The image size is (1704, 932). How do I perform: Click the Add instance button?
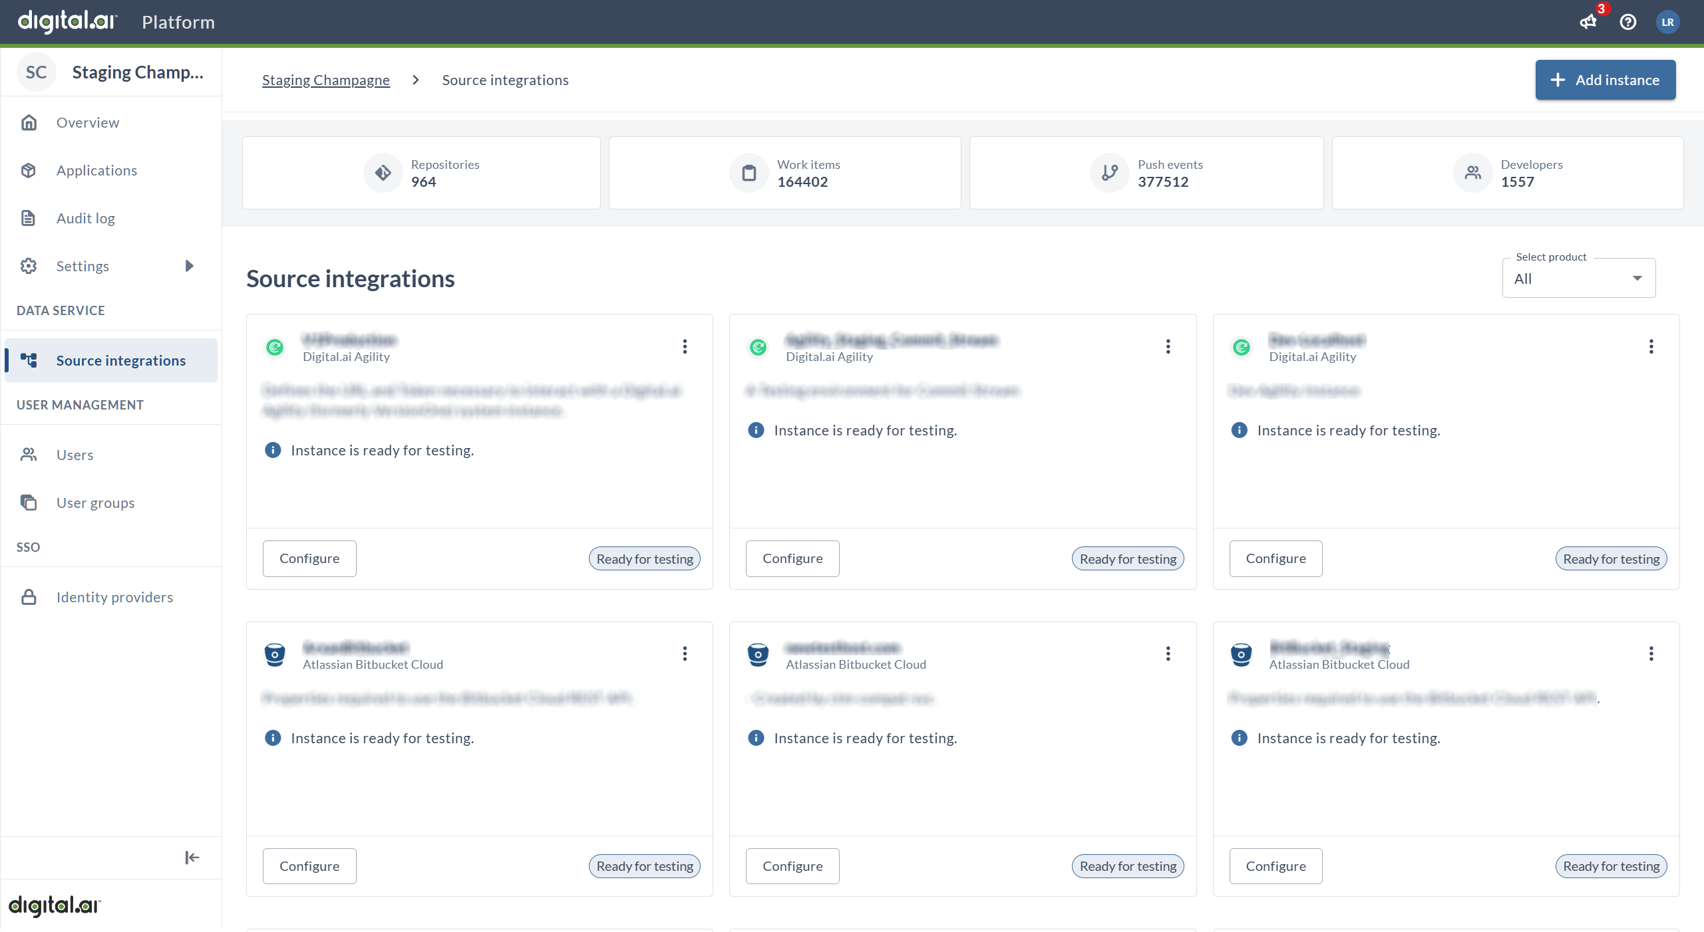coord(1604,80)
